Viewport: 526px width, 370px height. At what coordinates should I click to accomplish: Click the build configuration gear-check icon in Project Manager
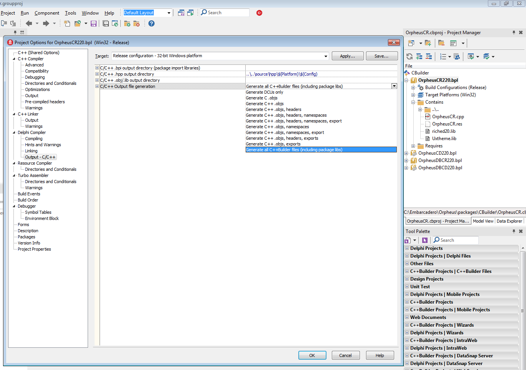click(471, 56)
